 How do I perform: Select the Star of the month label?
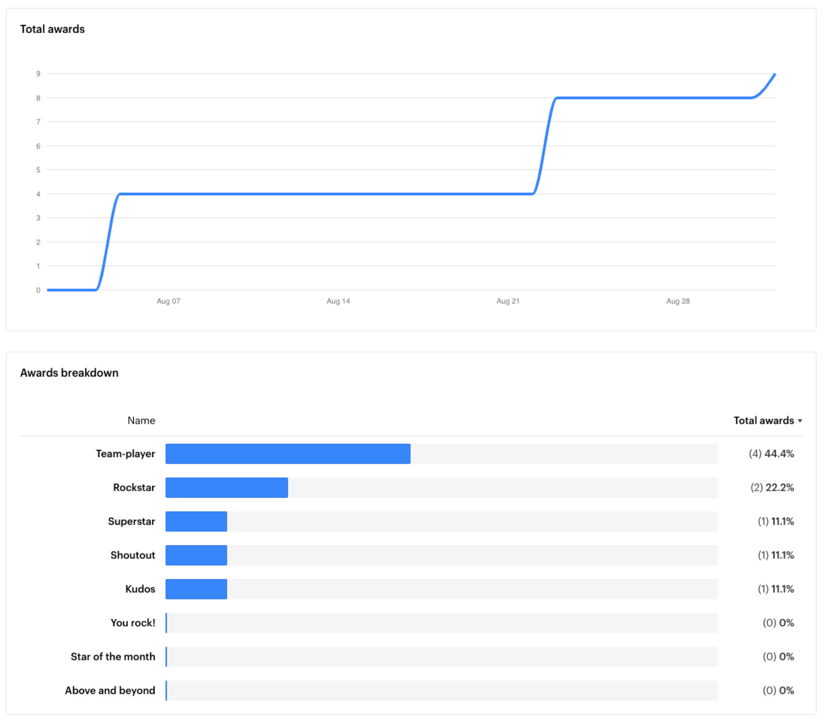point(113,656)
